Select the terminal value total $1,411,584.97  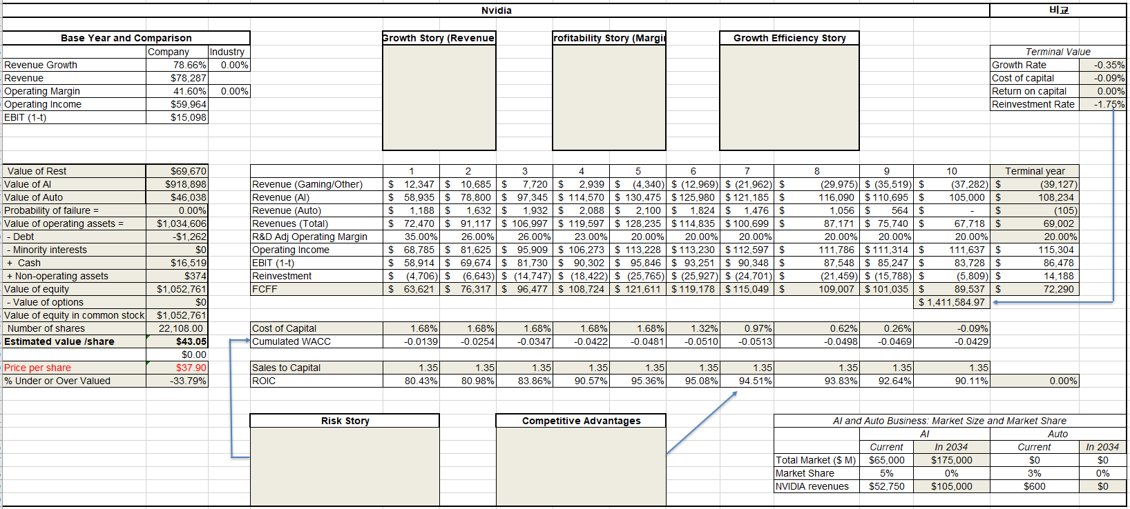(952, 302)
